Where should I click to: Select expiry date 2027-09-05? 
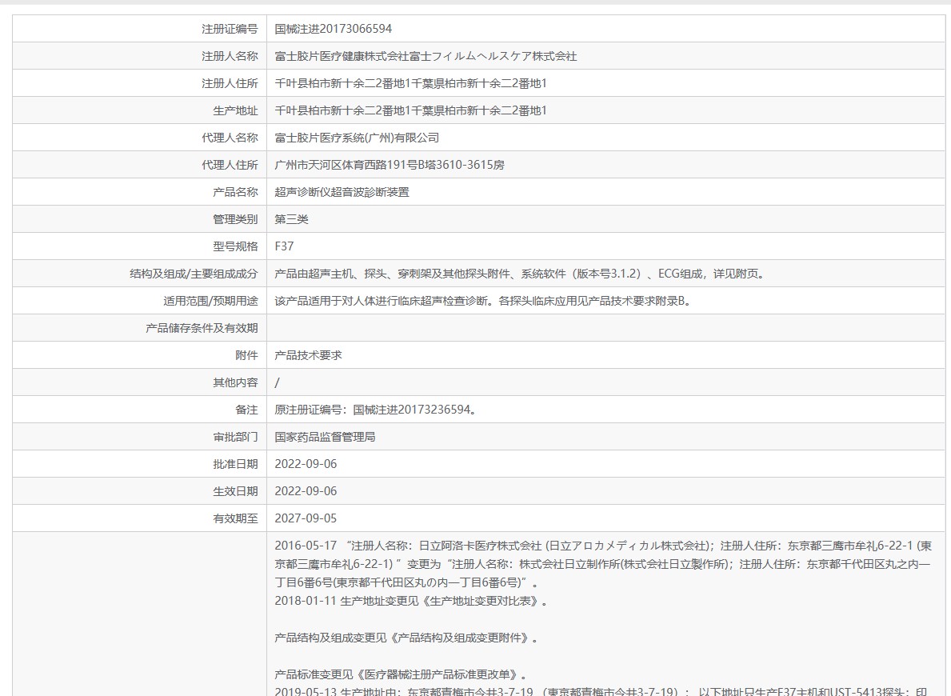coord(306,518)
